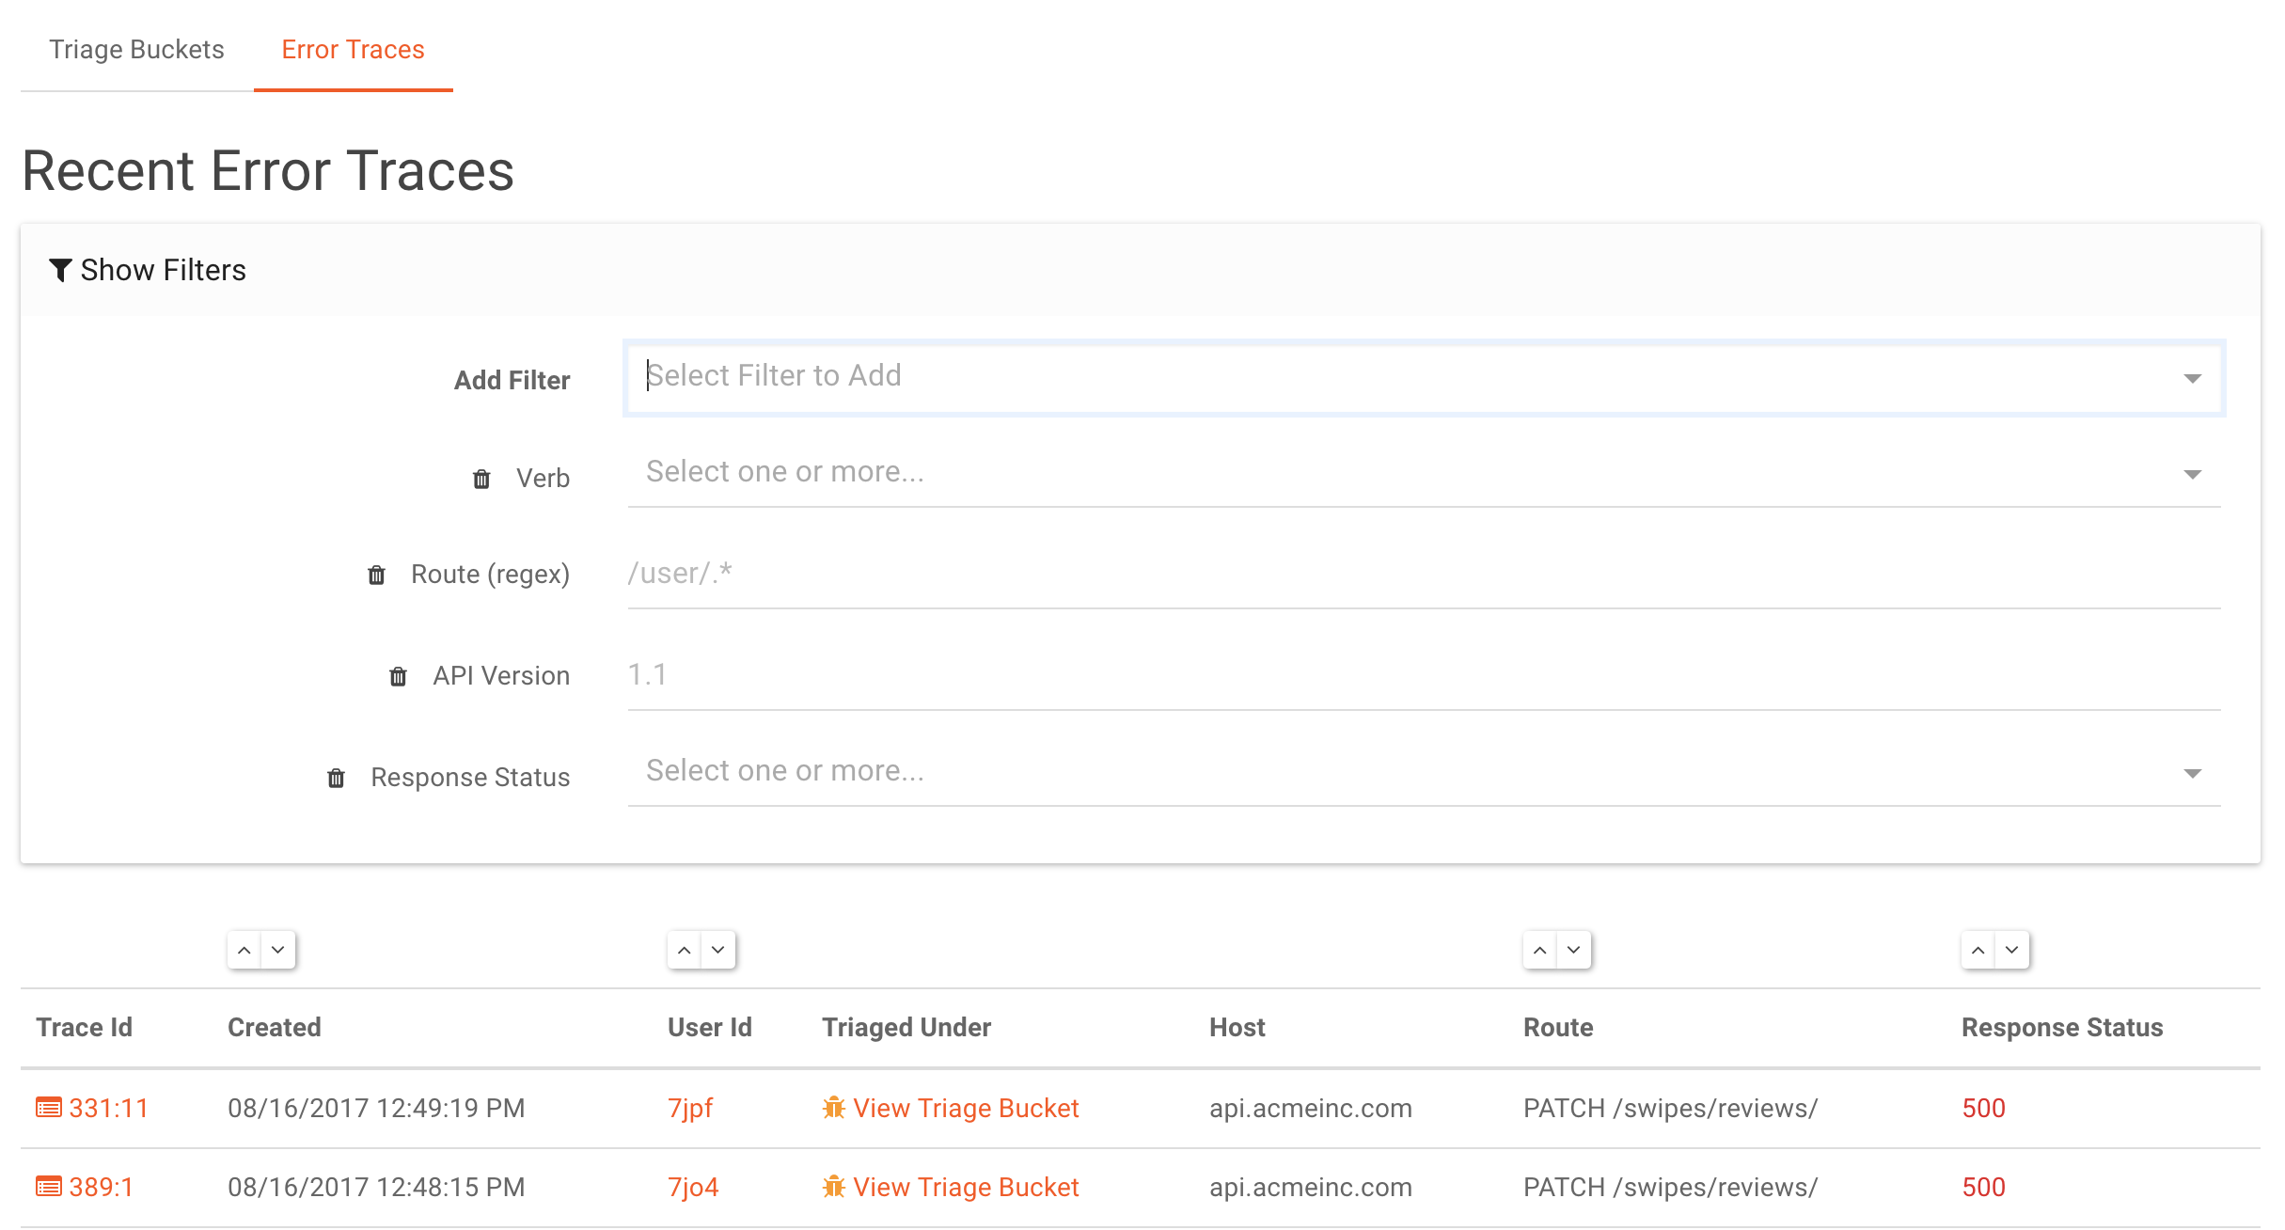Delete the Verb filter via trash icon
2285x1230 pixels.
481,479
